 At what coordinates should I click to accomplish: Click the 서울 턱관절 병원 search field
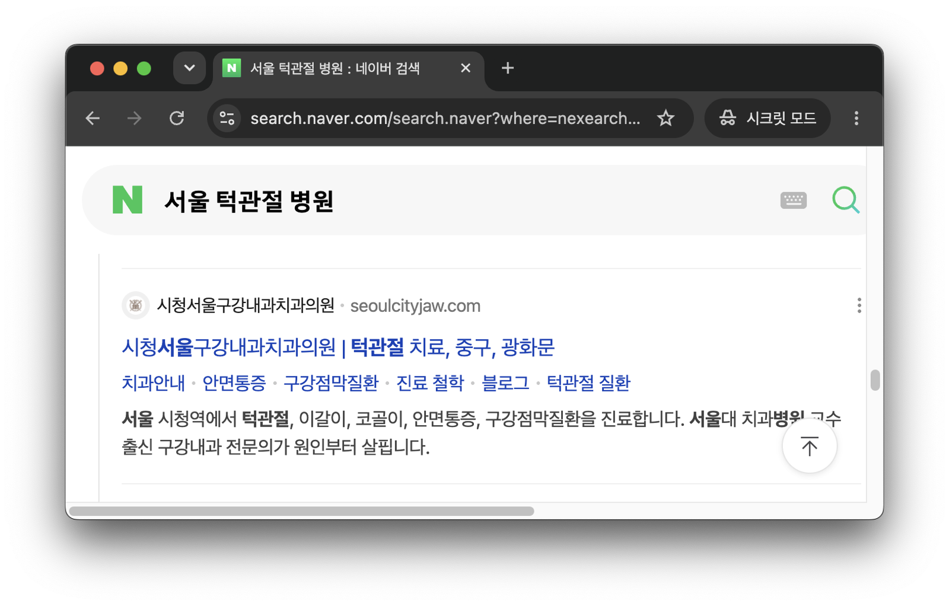(x=463, y=201)
